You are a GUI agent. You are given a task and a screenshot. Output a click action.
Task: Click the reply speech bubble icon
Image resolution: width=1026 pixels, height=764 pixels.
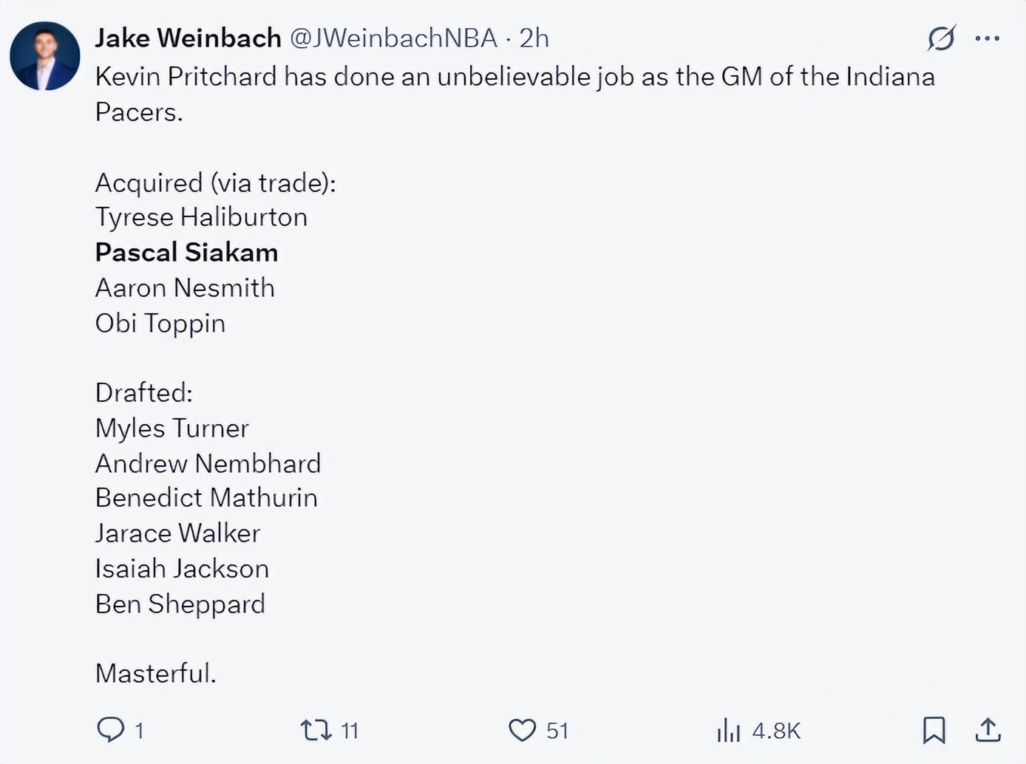tap(111, 729)
